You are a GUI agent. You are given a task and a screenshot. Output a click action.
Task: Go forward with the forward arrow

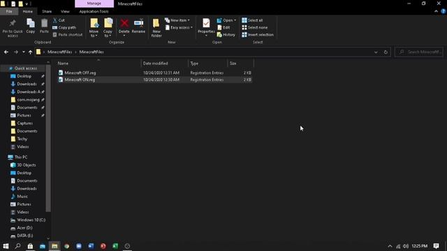pos(15,52)
